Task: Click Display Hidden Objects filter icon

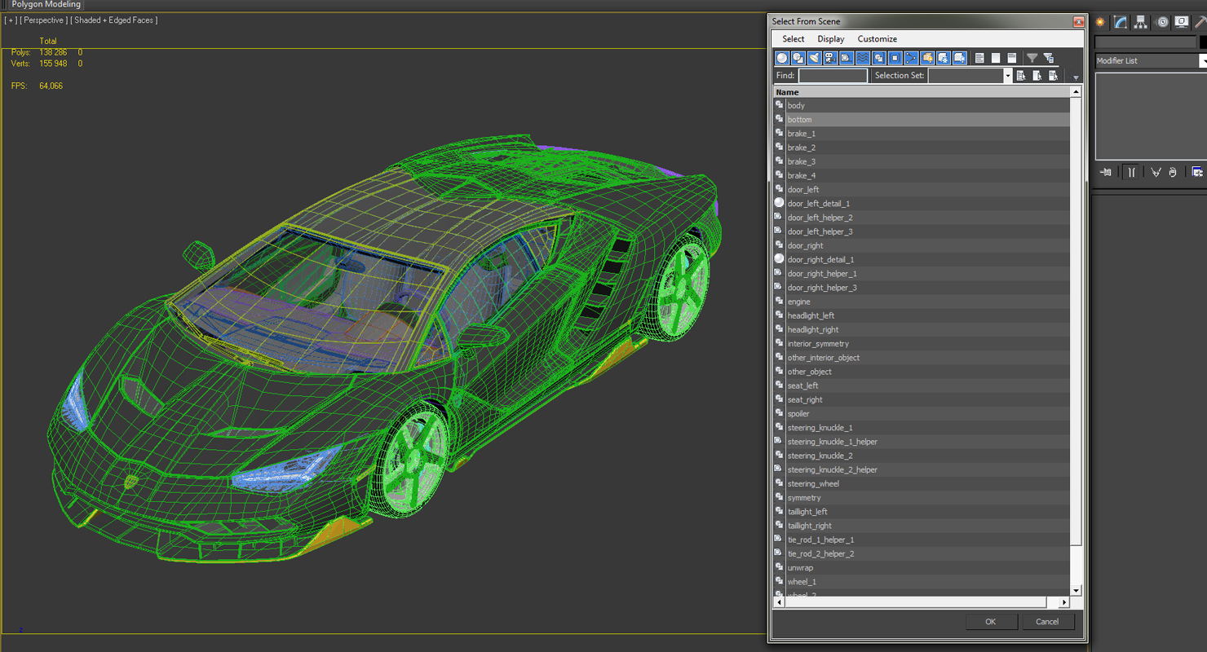Action: tap(960, 58)
